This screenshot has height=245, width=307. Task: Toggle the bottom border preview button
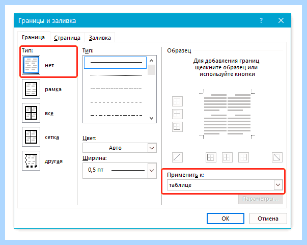(177, 127)
